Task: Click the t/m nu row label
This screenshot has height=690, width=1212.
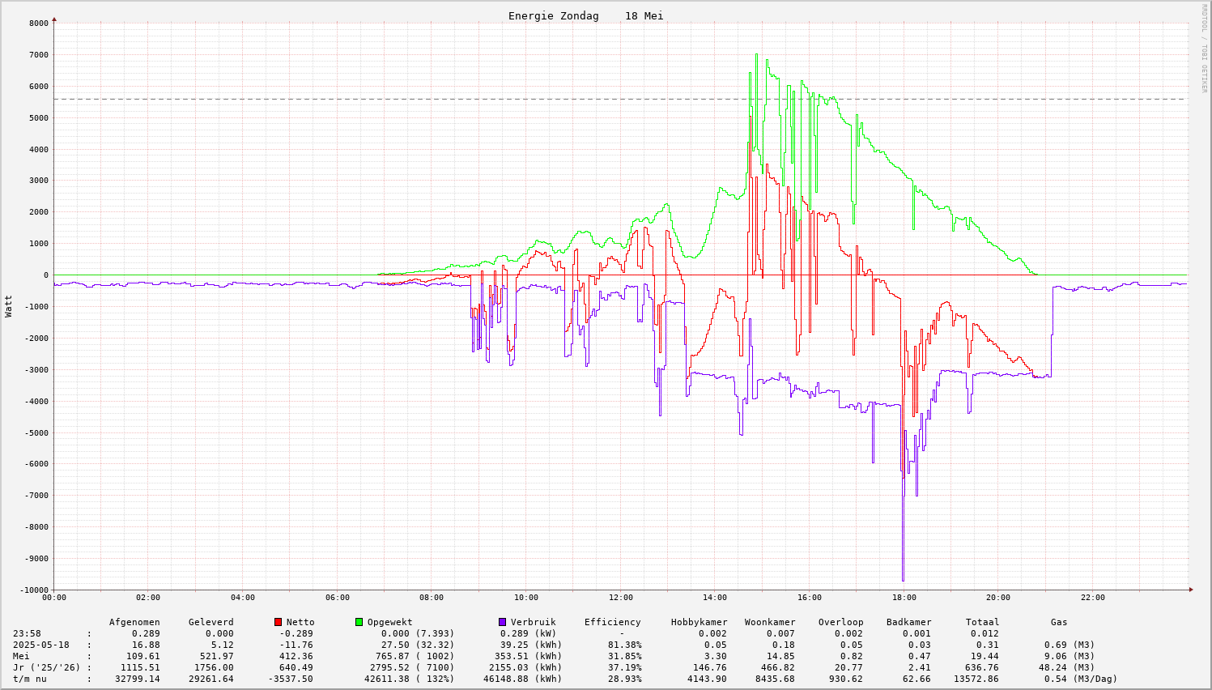Action: point(30,679)
